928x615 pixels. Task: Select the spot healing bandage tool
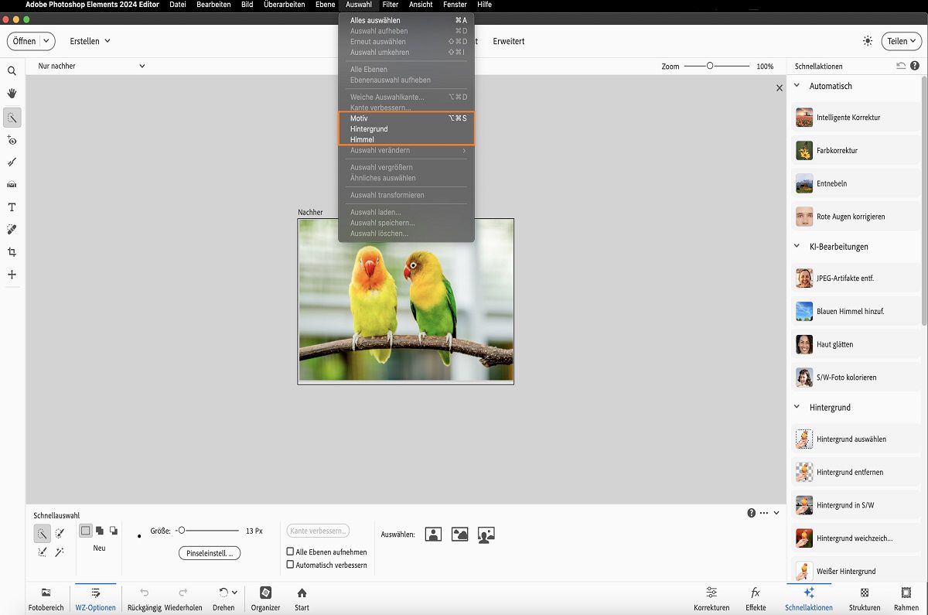12,230
